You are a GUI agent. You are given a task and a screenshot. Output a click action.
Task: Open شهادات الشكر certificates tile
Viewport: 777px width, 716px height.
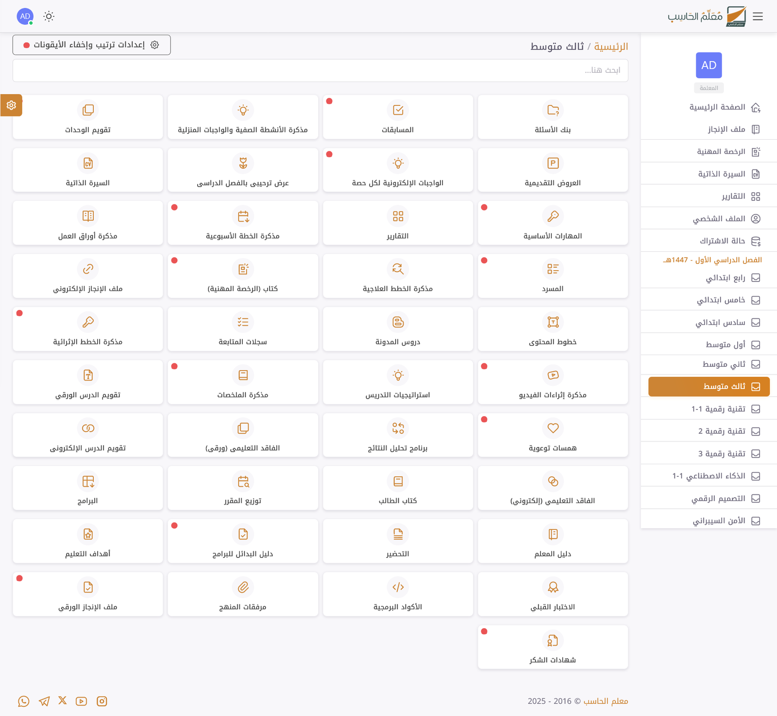(553, 647)
